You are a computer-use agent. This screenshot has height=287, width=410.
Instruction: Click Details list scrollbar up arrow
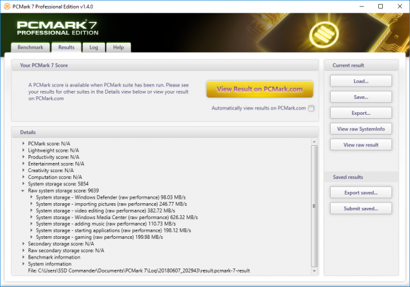tap(314, 142)
